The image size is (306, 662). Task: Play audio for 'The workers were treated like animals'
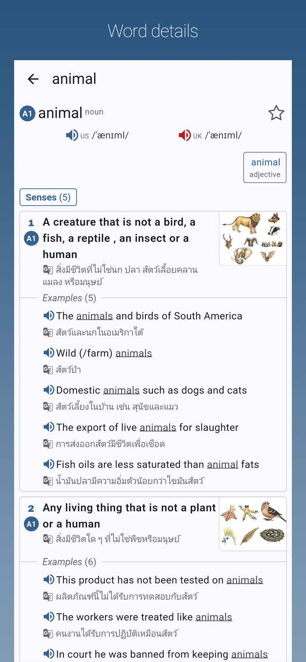[x=49, y=617]
